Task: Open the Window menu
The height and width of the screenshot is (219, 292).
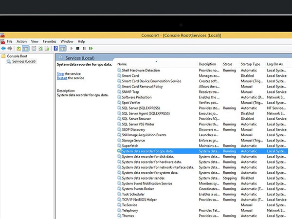Action: tap(67, 41)
